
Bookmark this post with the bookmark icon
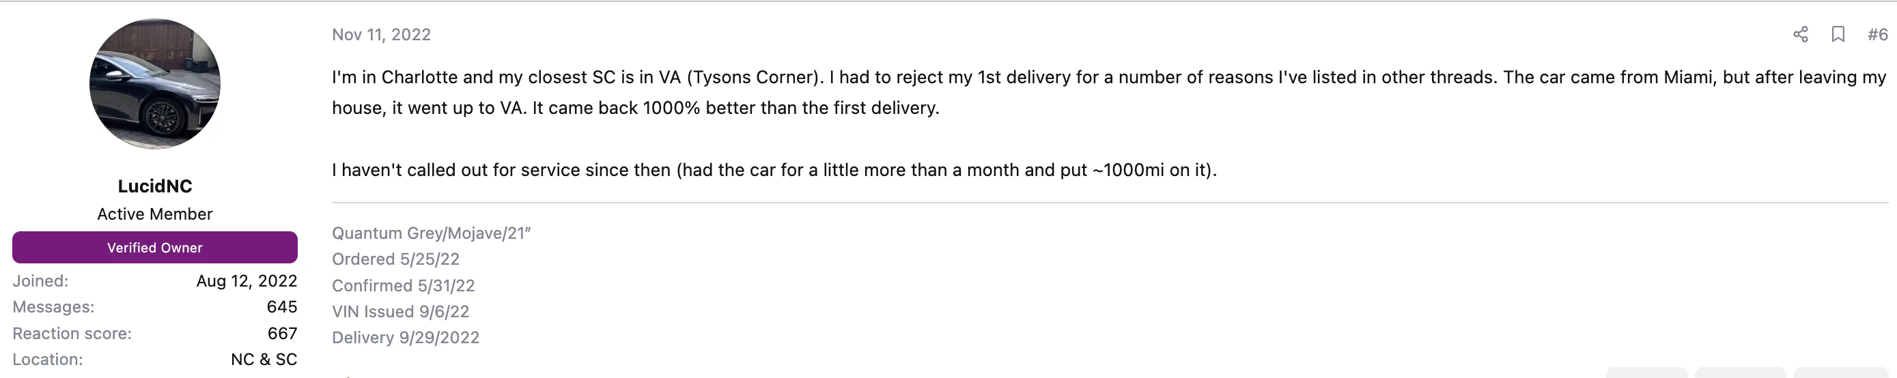tap(1838, 35)
